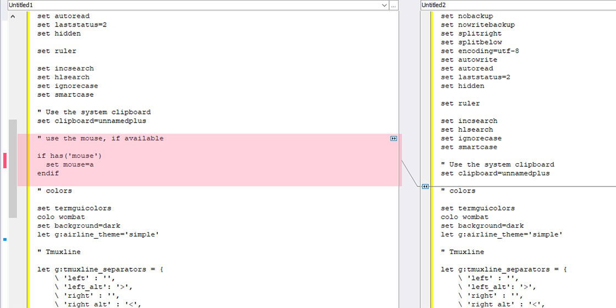Click "set hidden" in the Untitled1 pane
The image size is (616, 308).
click(59, 34)
